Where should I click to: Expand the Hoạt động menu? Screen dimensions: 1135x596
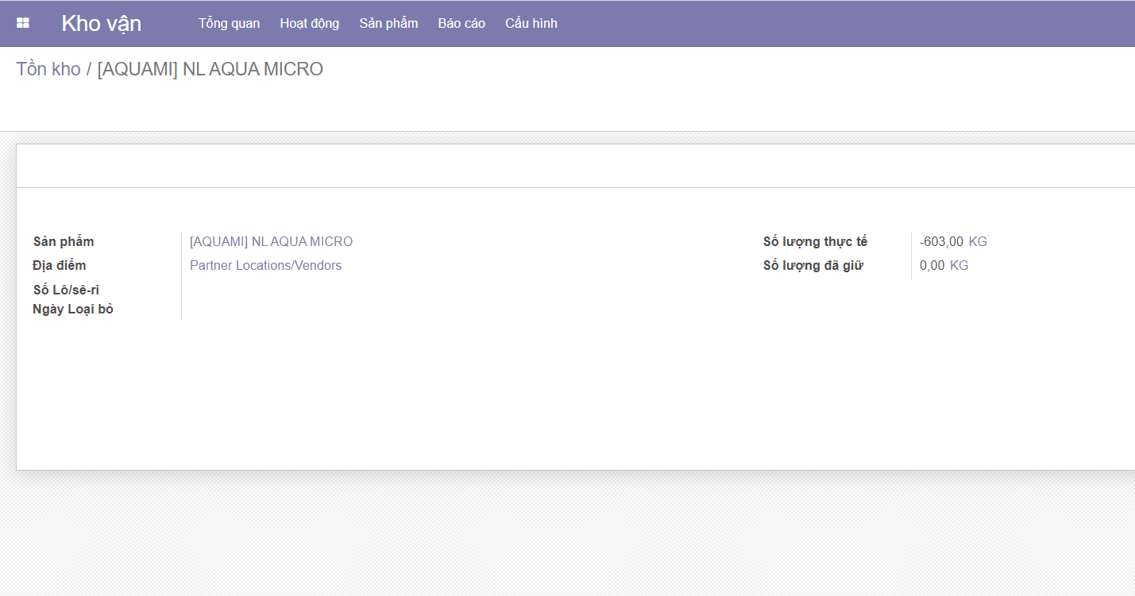309,23
